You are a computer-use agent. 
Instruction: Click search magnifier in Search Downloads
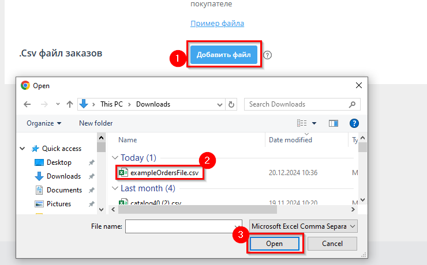click(352, 104)
